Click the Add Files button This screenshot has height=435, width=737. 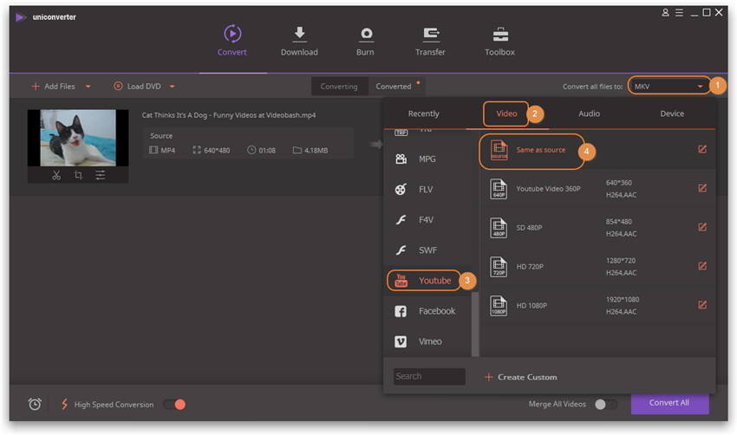[54, 87]
